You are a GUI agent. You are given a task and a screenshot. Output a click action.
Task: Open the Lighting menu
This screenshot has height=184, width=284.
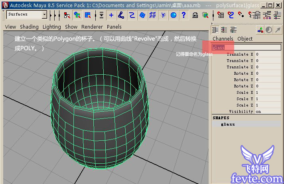point(51,27)
